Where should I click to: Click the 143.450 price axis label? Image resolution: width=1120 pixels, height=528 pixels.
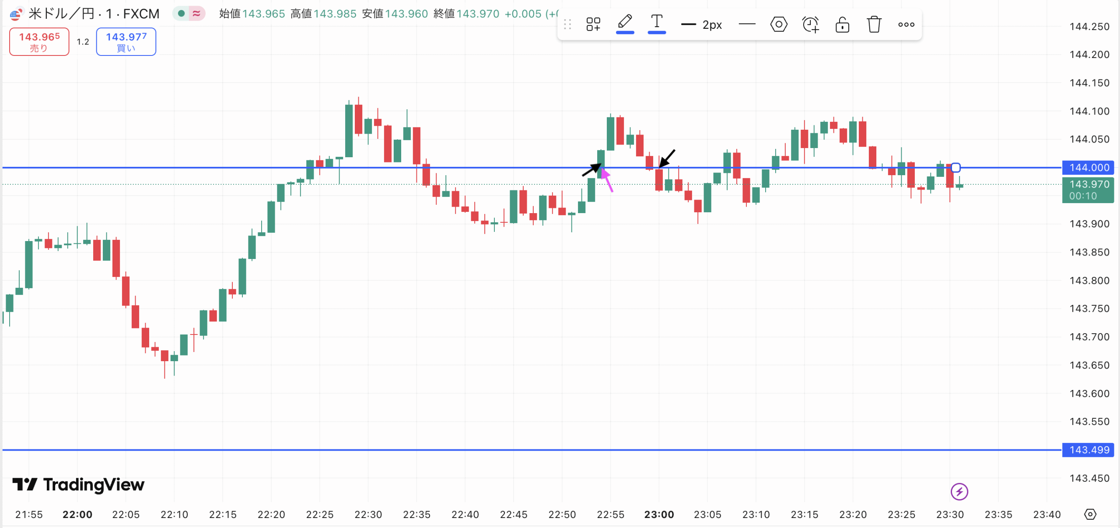coord(1089,478)
